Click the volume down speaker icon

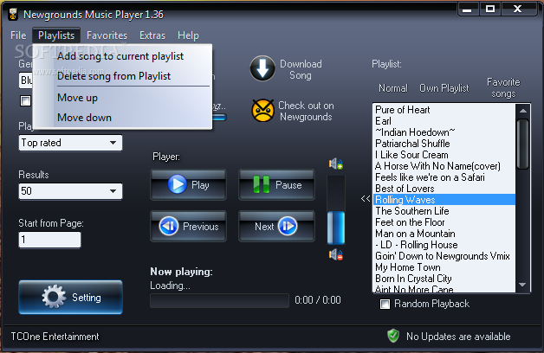336,255
